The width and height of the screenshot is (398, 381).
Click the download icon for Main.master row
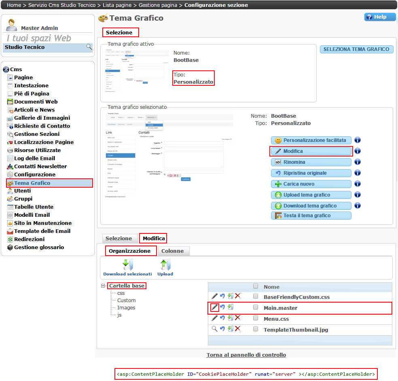[230, 307]
